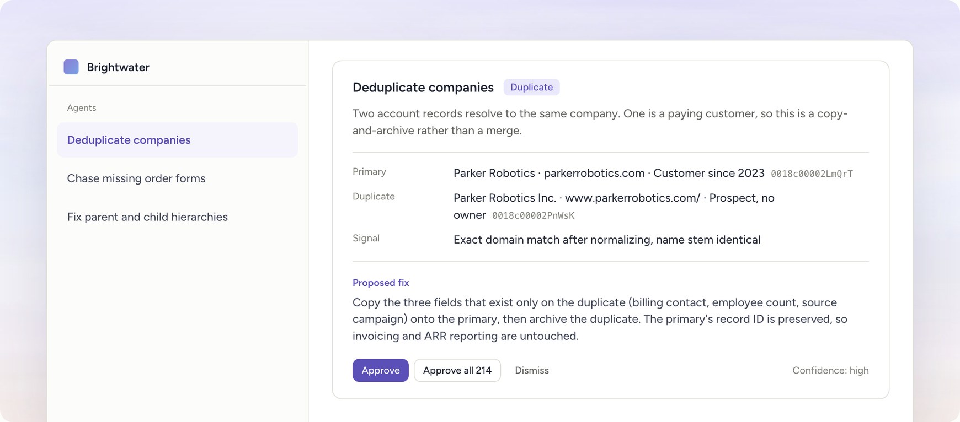The width and height of the screenshot is (960, 422).
Task: Dismiss the duplicate suggestion
Action: pos(532,370)
